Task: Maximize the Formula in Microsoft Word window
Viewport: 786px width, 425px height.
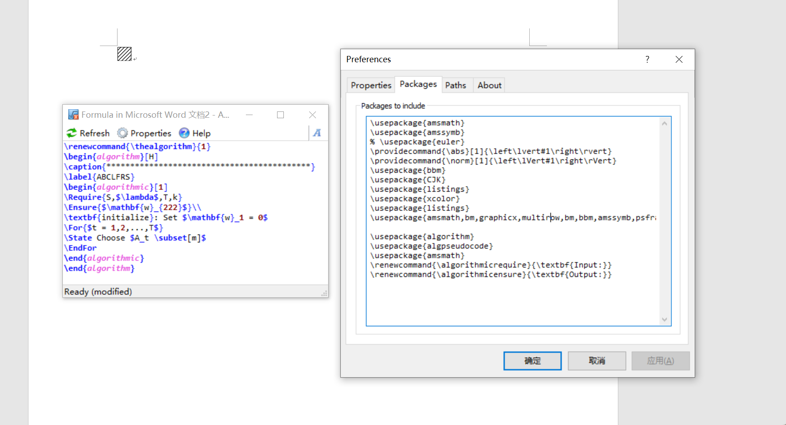Action: pyautogui.click(x=280, y=115)
